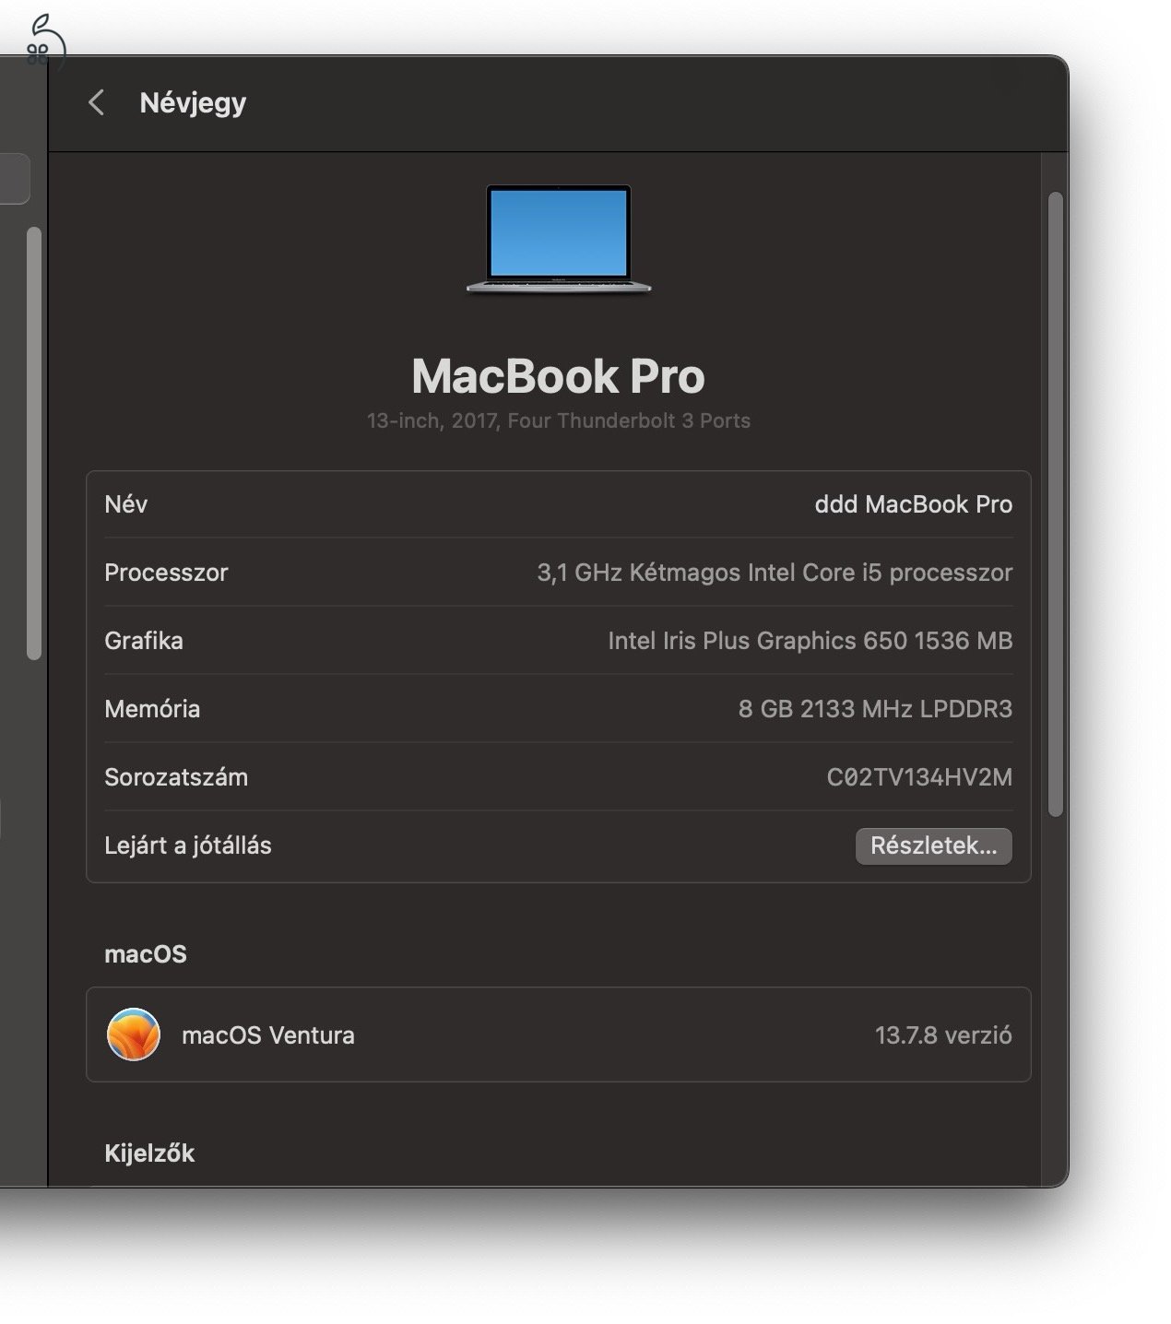
Task: Click the macOS Ventura app icon
Action: coord(133,1034)
